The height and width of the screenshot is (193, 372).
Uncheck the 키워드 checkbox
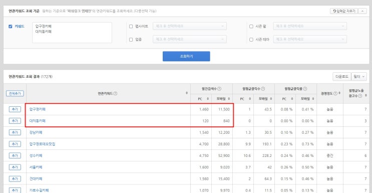[x=10, y=27]
